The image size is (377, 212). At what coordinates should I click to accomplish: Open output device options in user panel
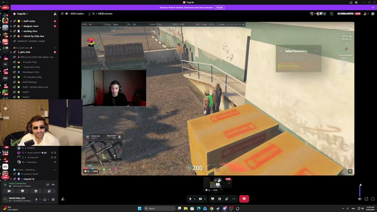coord(48,200)
